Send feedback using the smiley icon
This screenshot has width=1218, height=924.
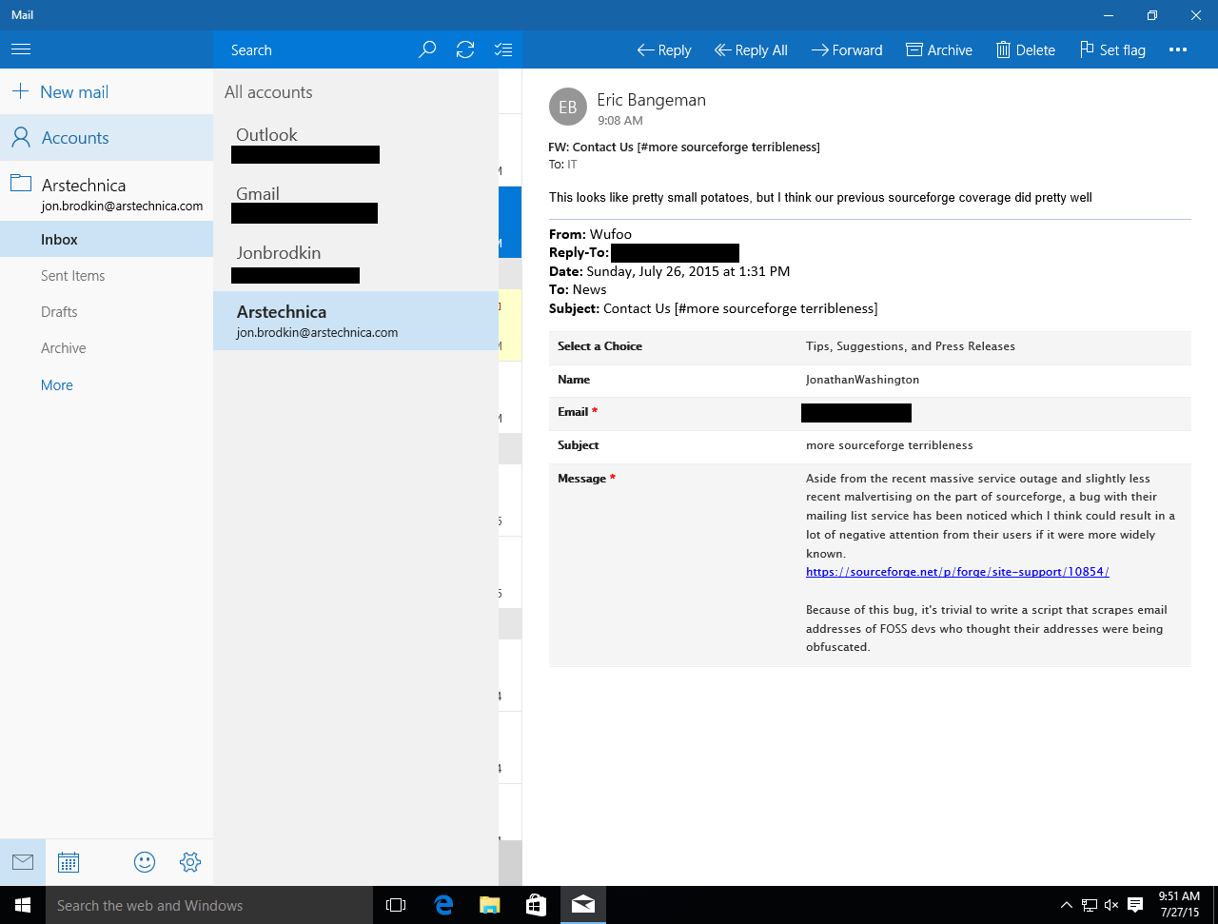pyautogui.click(x=144, y=861)
